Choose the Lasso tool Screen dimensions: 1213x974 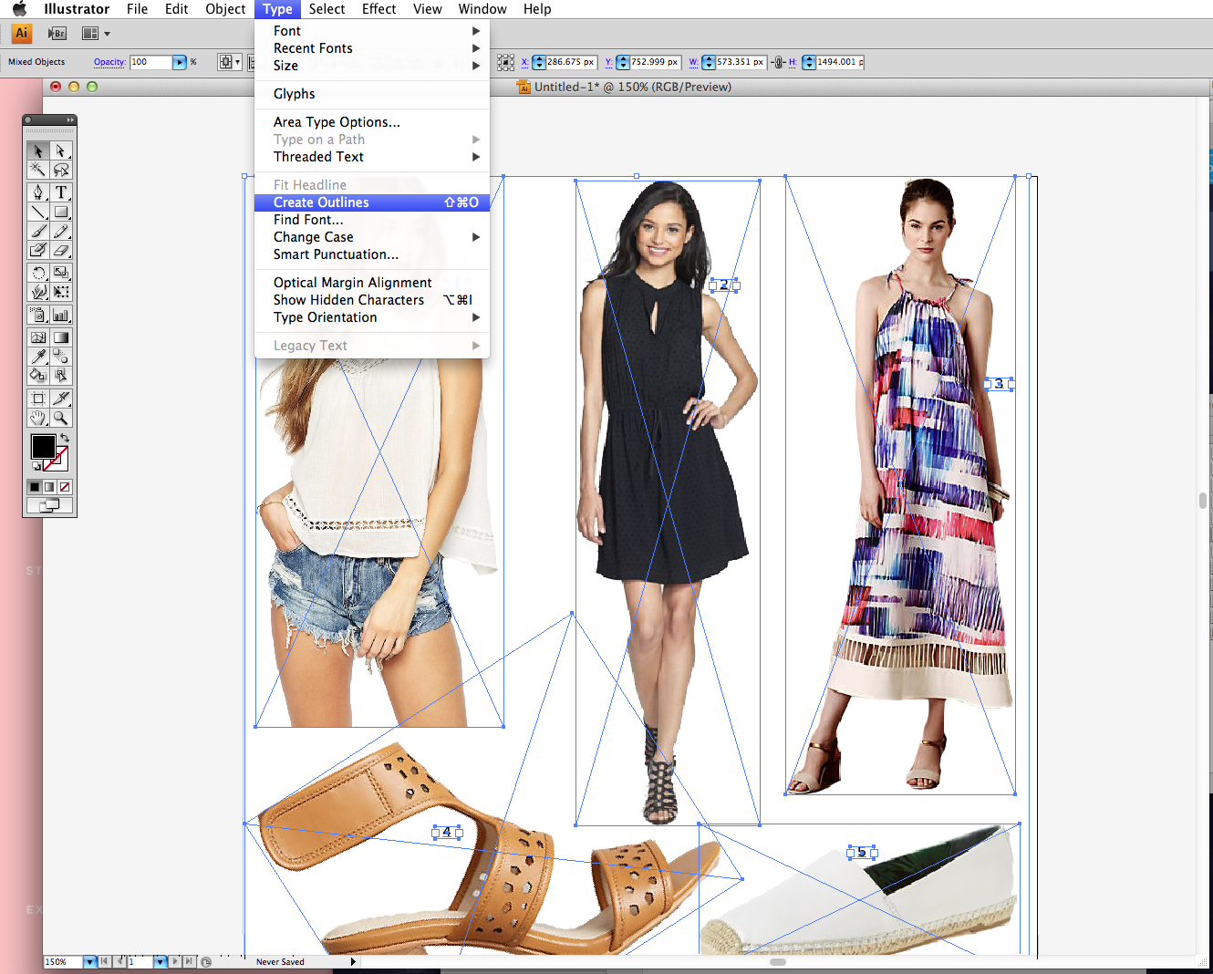(61, 170)
